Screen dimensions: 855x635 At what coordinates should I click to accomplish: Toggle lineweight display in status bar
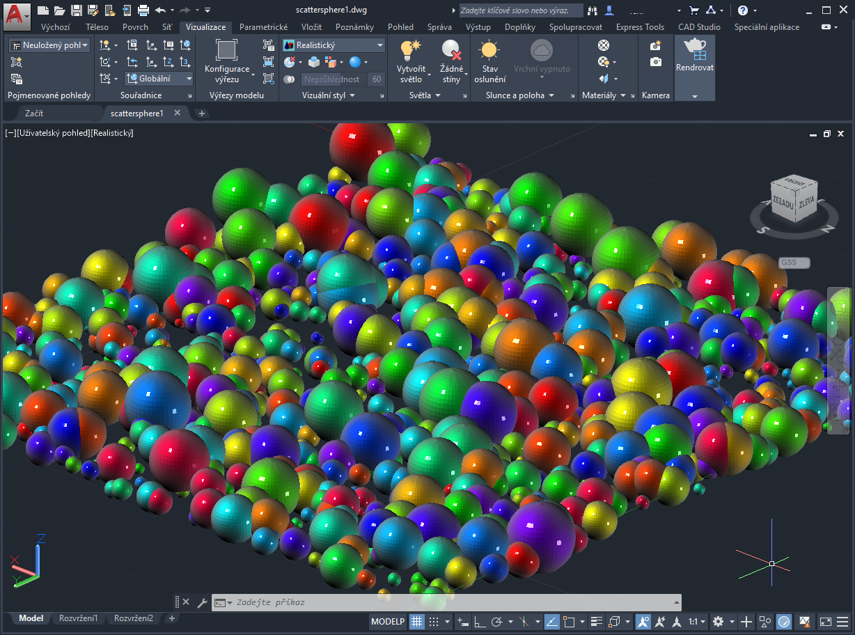596,621
